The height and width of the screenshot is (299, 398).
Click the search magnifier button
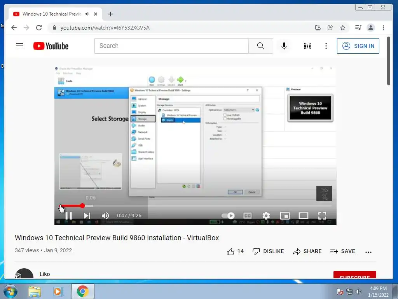(x=261, y=46)
